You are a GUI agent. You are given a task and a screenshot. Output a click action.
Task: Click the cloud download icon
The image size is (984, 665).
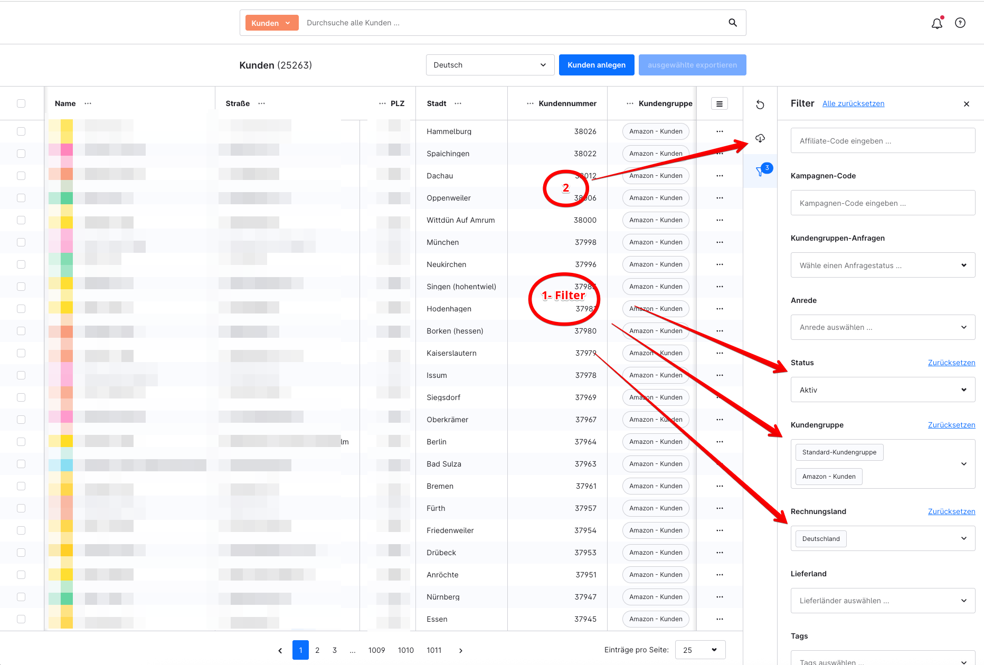pyautogui.click(x=760, y=138)
